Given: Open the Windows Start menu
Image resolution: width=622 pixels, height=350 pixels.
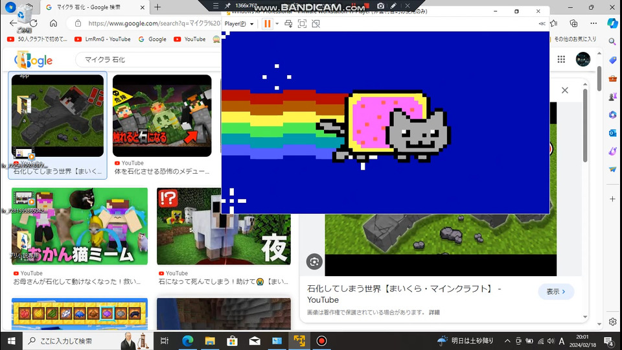Looking at the screenshot, I should coord(11,341).
